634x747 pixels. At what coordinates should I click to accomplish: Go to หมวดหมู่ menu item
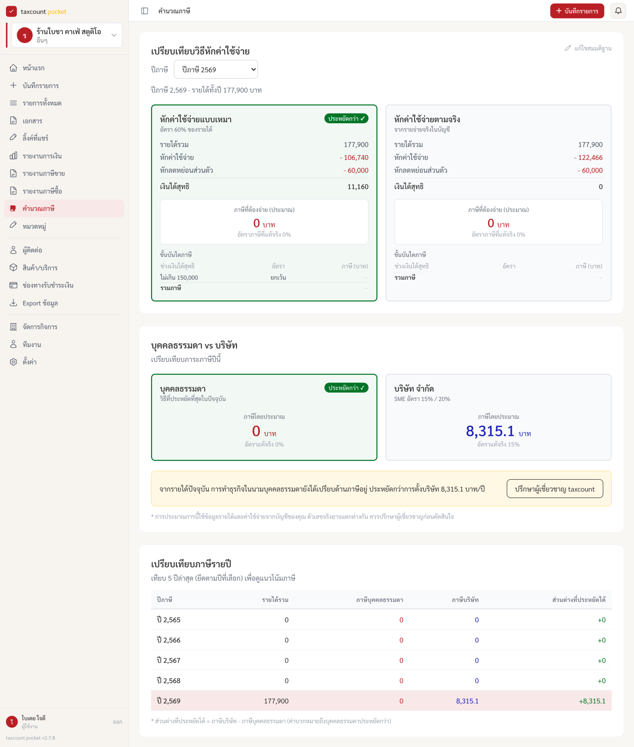(64, 226)
